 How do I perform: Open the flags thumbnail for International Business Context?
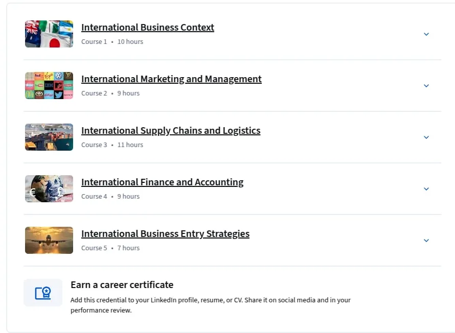click(49, 34)
